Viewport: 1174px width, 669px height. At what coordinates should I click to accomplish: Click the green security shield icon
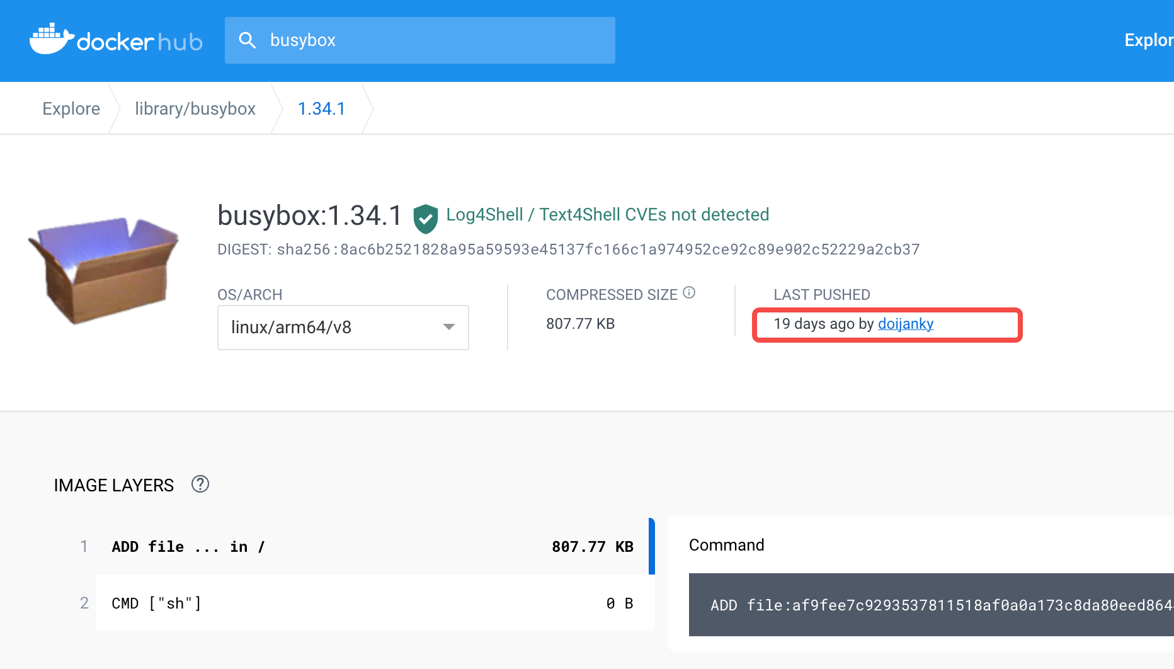click(x=426, y=217)
